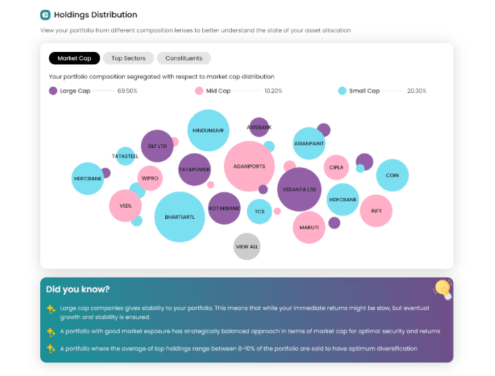This screenshot has height=376, width=495.
Task: Click the Holdings Distribution logo icon
Action: [45, 15]
